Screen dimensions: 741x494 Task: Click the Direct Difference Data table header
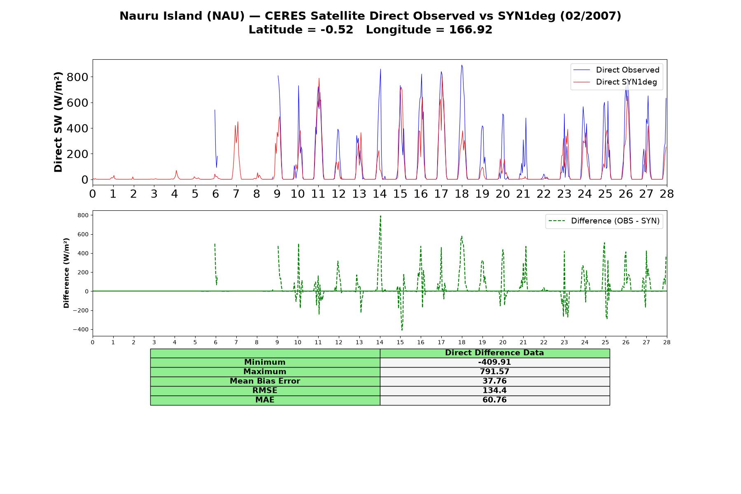pos(494,353)
